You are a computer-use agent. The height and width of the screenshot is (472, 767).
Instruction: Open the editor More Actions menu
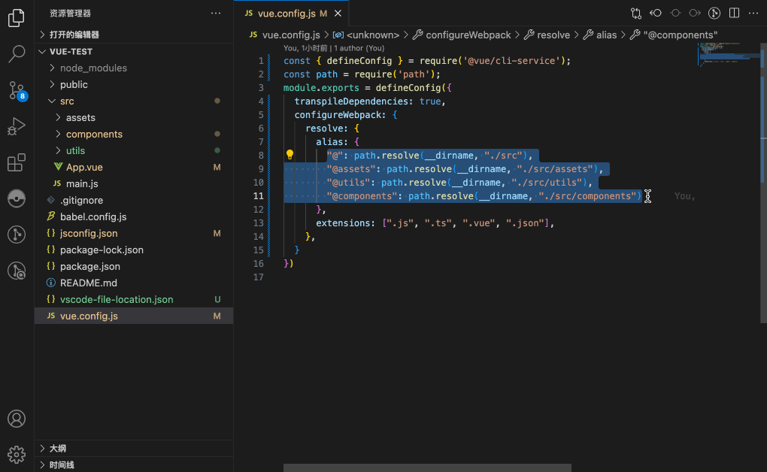click(x=754, y=12)
